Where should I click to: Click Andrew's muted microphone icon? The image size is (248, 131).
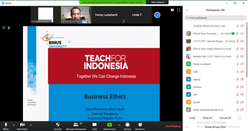[x=237, y=87]
